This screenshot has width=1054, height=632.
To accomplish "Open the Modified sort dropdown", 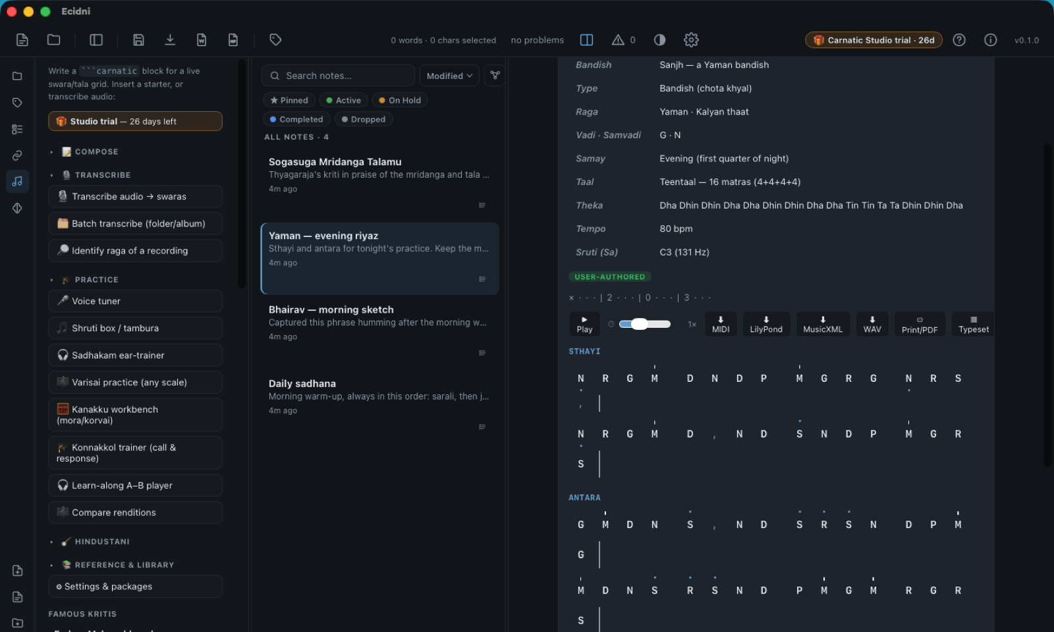I will pos(449,76).
